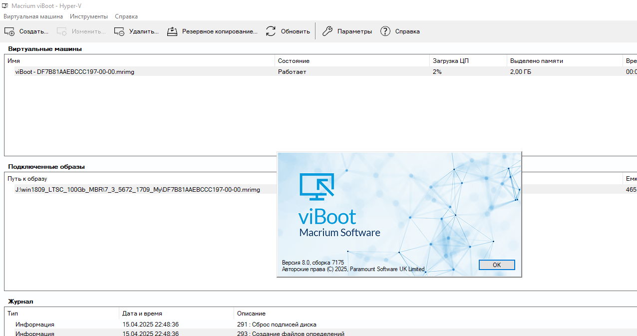
Task: Click the Paramount Software UK Limited copyright line
Action: (353, 269)
